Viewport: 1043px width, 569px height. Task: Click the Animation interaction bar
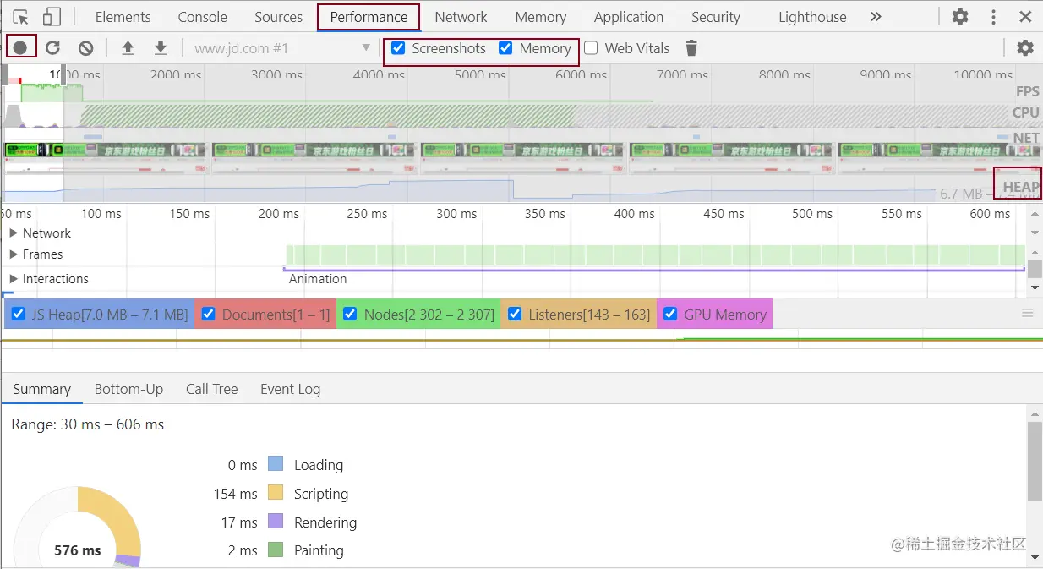[x=653, y=271]
